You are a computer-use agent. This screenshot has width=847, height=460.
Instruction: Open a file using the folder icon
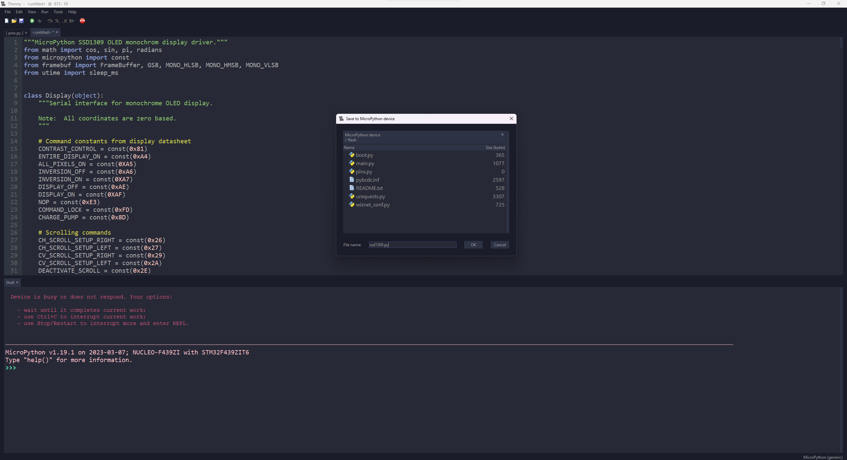coord(14,21)
